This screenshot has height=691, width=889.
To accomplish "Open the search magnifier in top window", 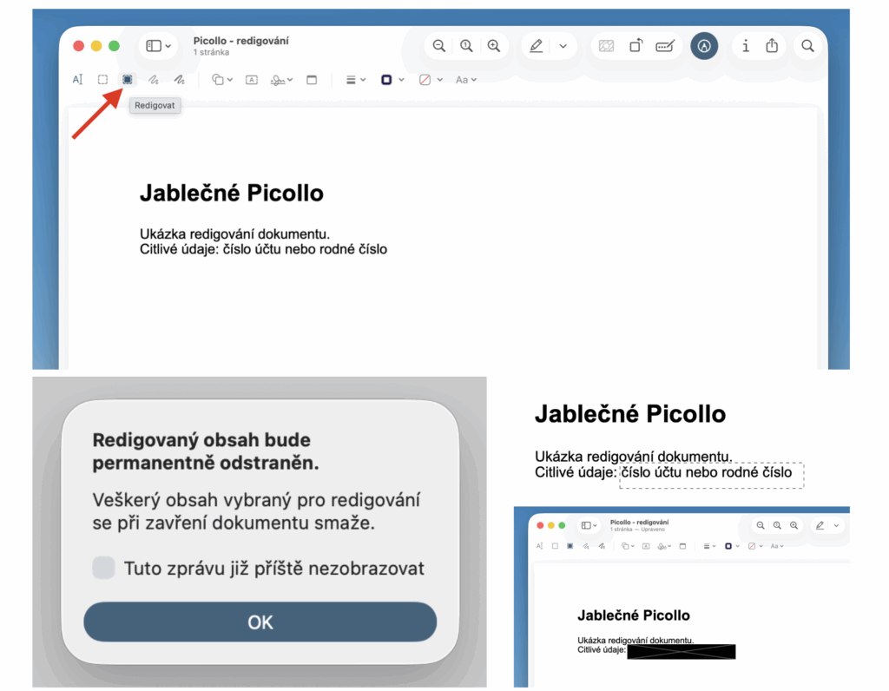I will pyautogui.click(x=807, y=46).
